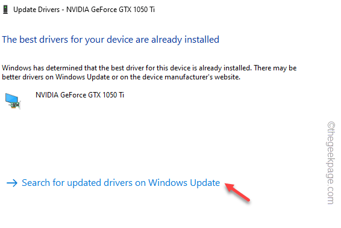
Task: Click the small device icon in title bar
Action: coord(5,10)
